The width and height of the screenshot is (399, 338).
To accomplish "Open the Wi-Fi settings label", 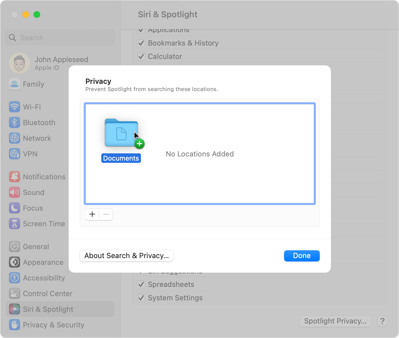I will click(32, 107).
